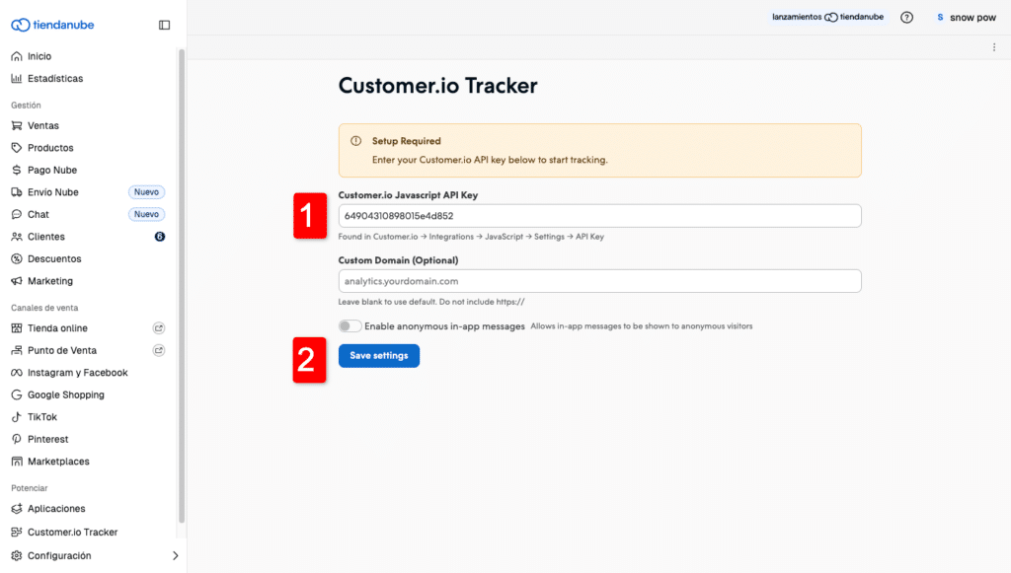Click the TikTok icon
Image resolution: width=1011 pixels, height=573 pixels.
pos(17,416)
